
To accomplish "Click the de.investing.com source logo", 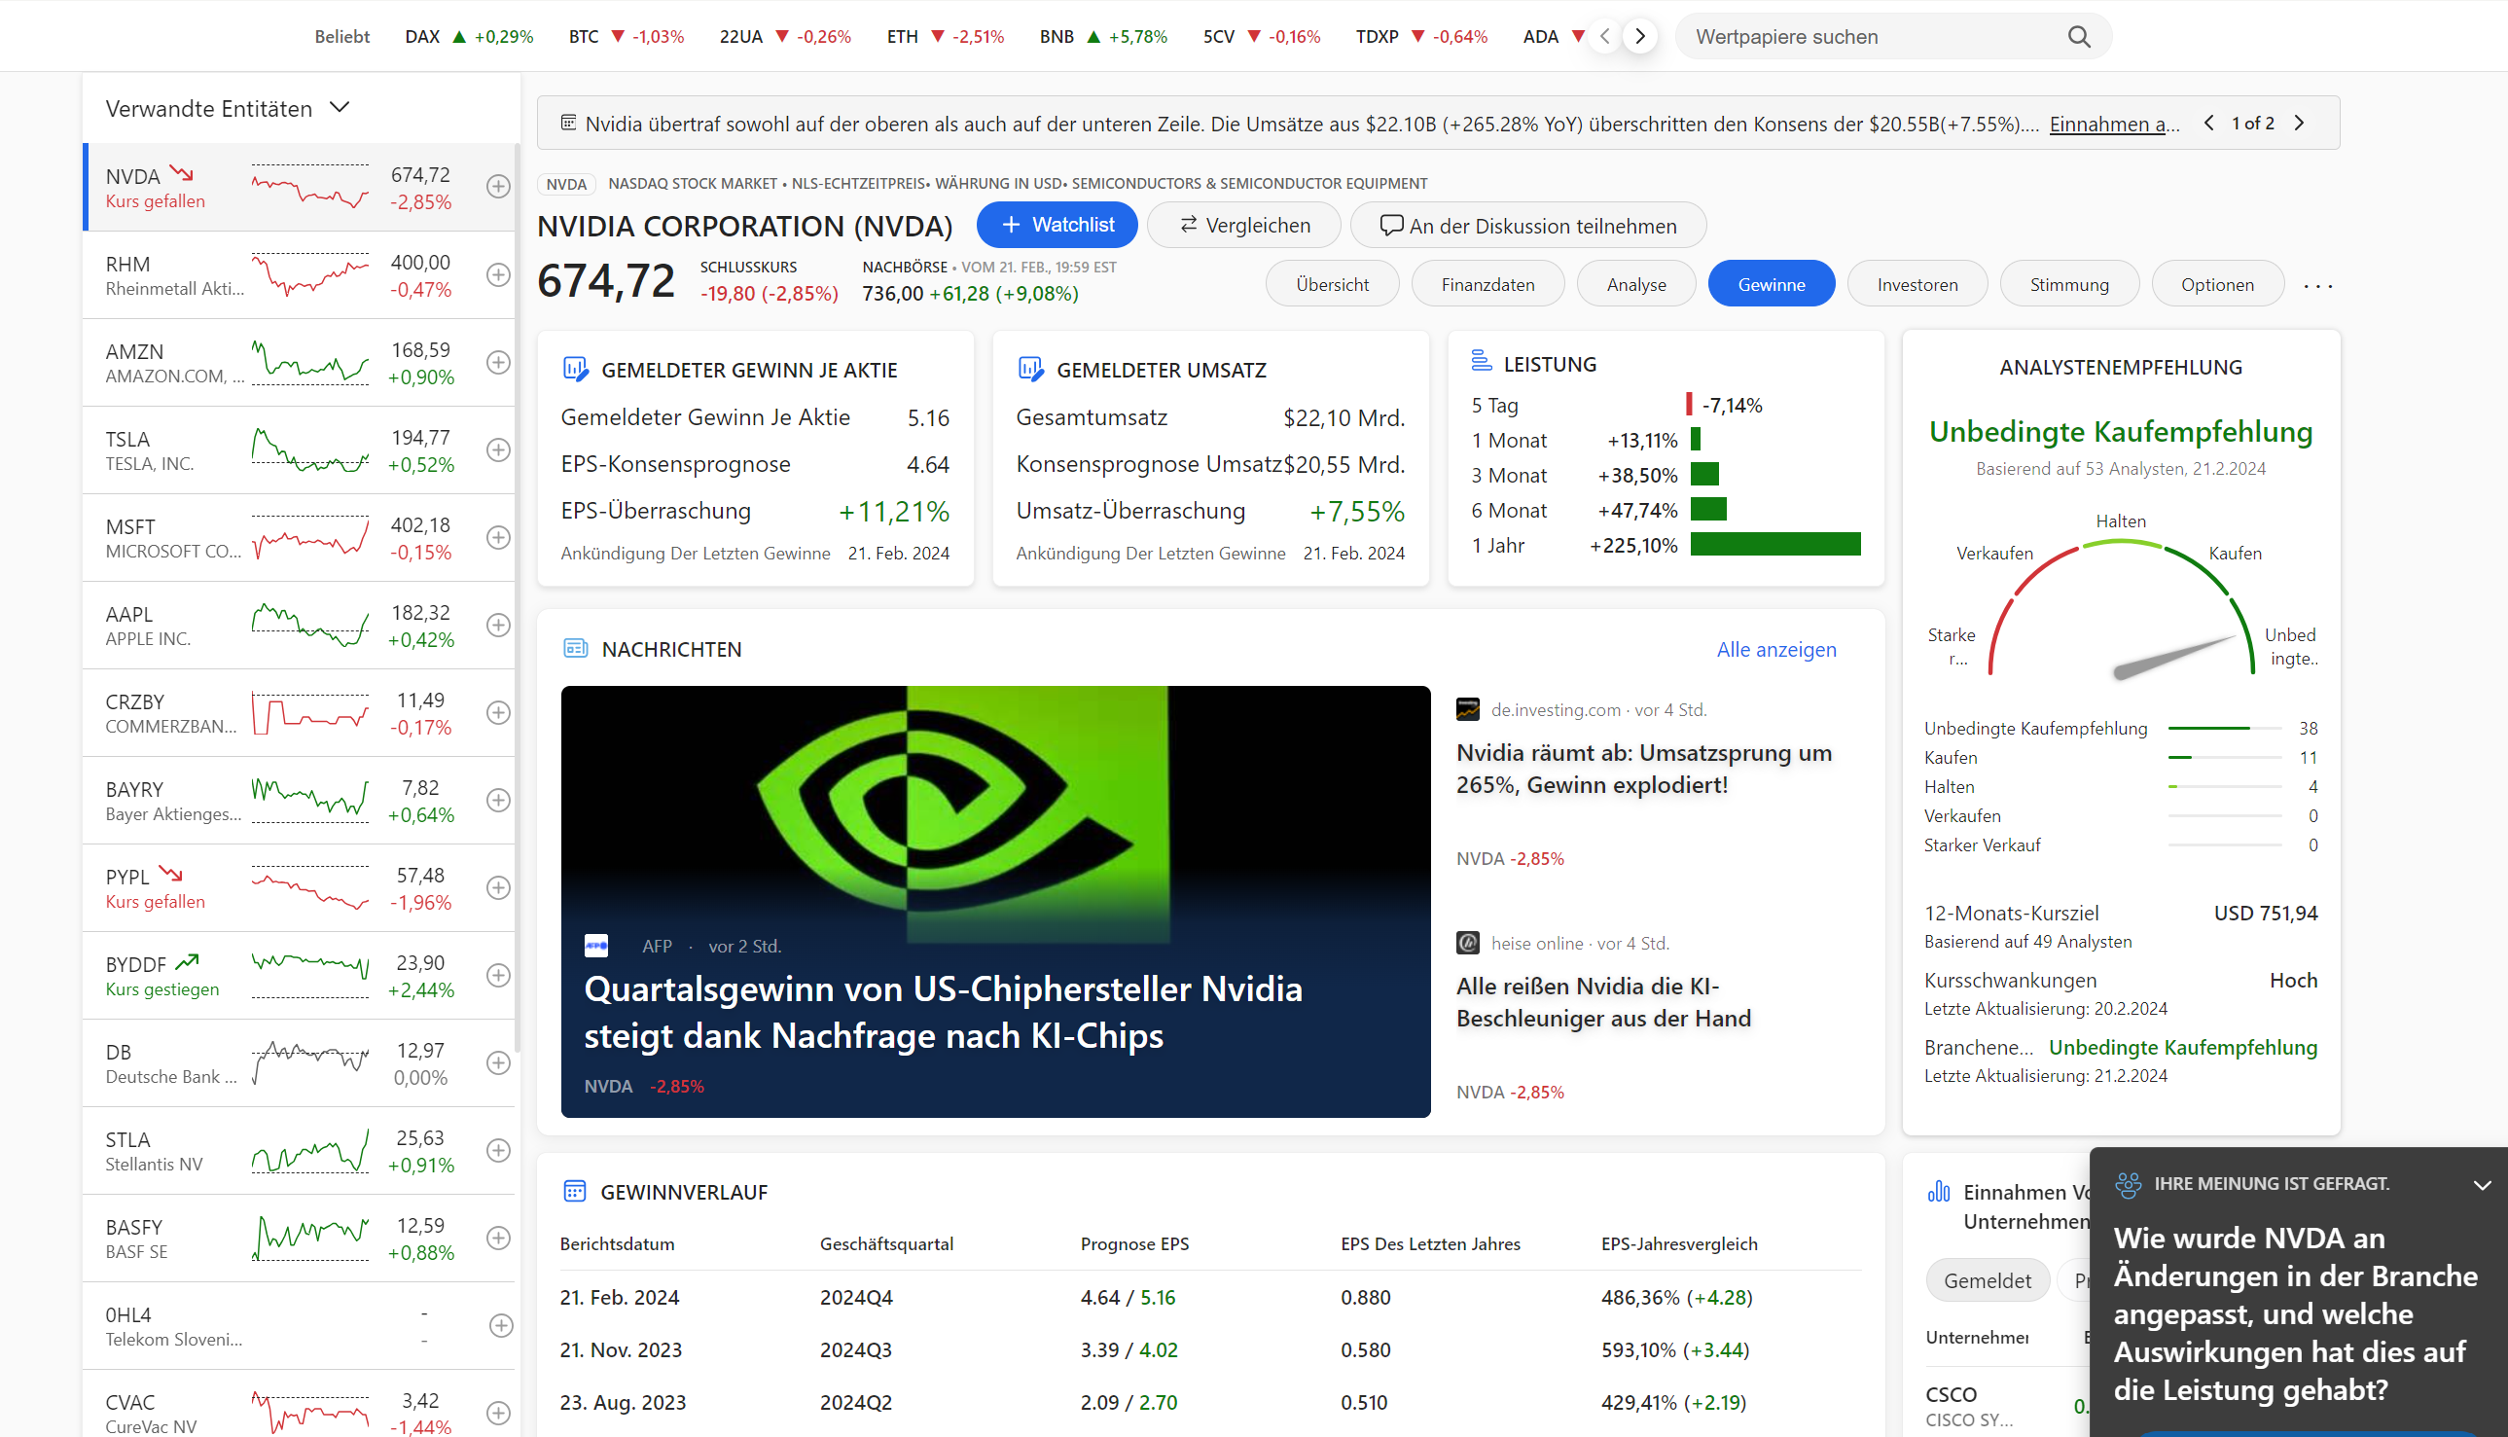I will [x=1467, y=709].
